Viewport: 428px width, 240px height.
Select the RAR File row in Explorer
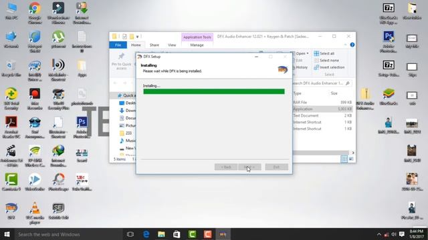point(322,102)
